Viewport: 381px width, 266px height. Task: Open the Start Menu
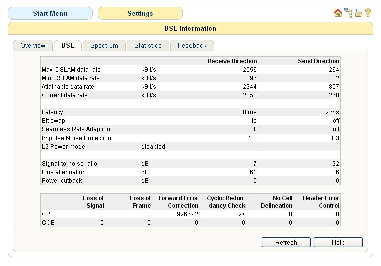coord(50,13)
